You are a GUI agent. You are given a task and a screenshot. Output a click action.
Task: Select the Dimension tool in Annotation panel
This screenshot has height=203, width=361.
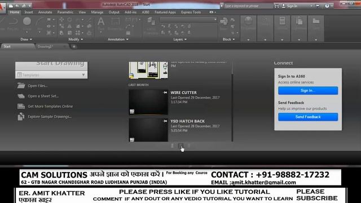[115, 22]
